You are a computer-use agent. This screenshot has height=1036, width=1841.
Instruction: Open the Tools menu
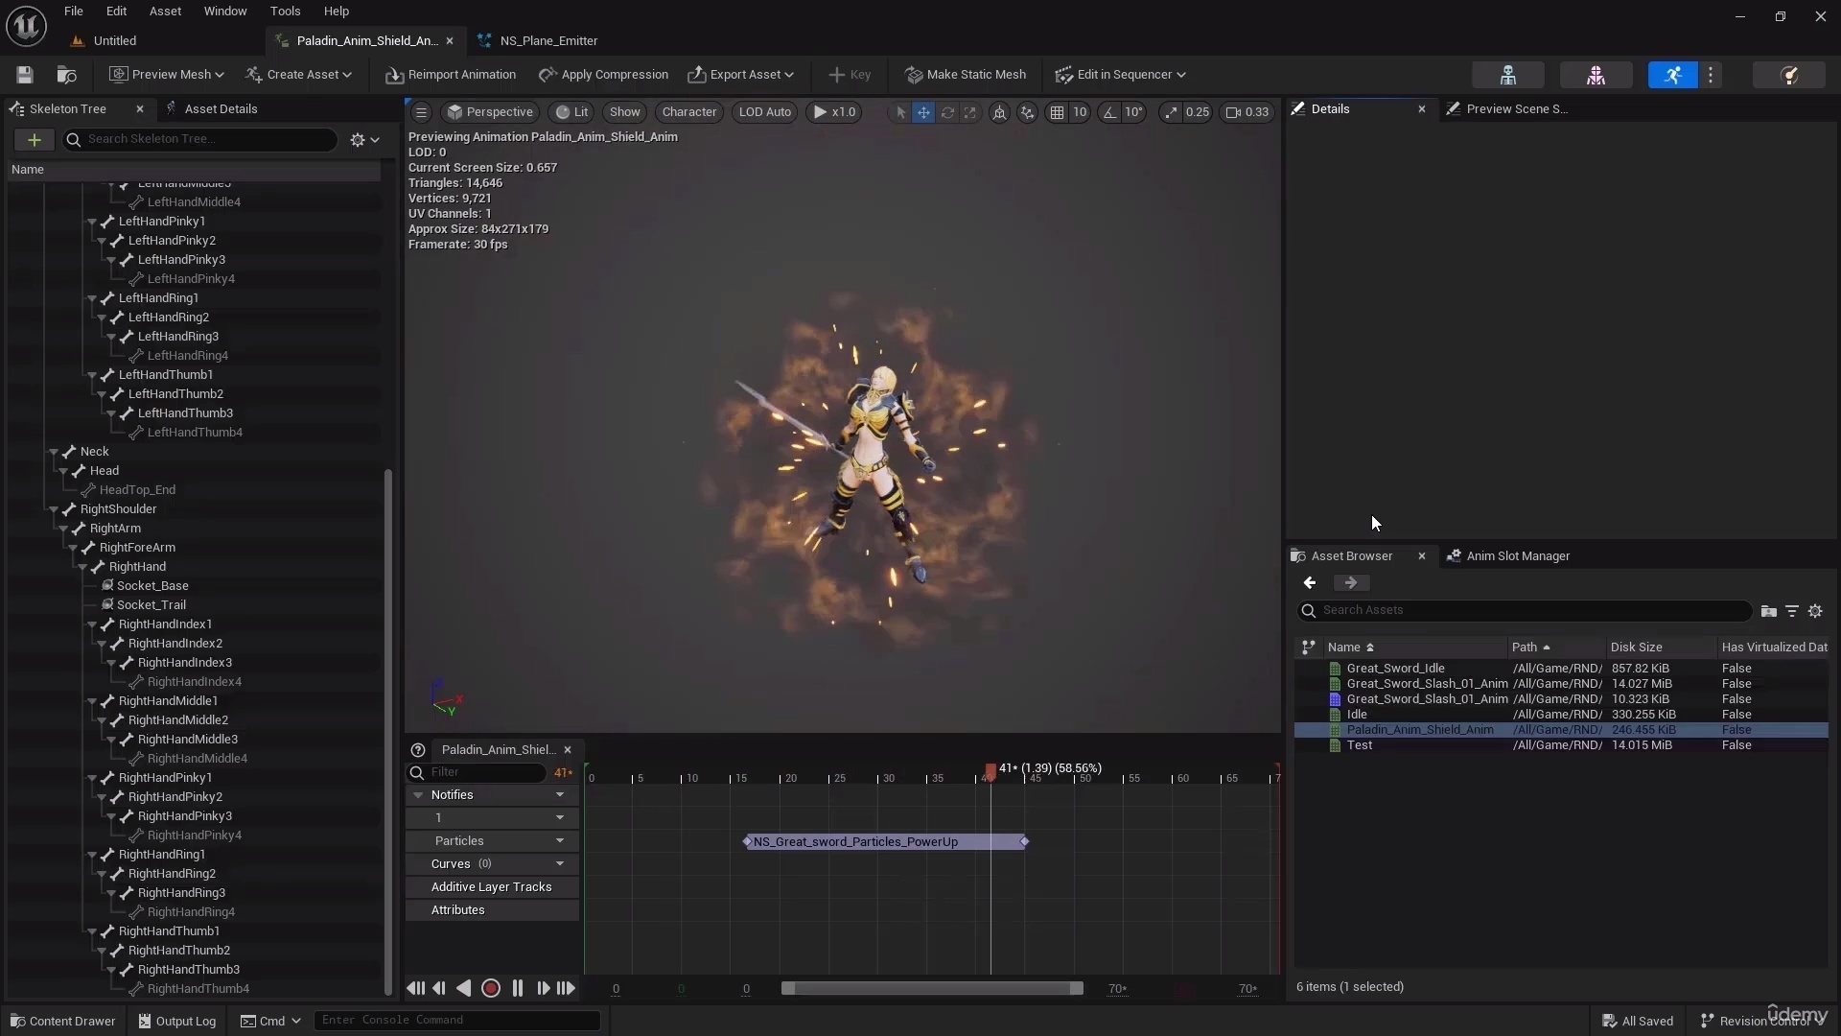click(286, 11)
